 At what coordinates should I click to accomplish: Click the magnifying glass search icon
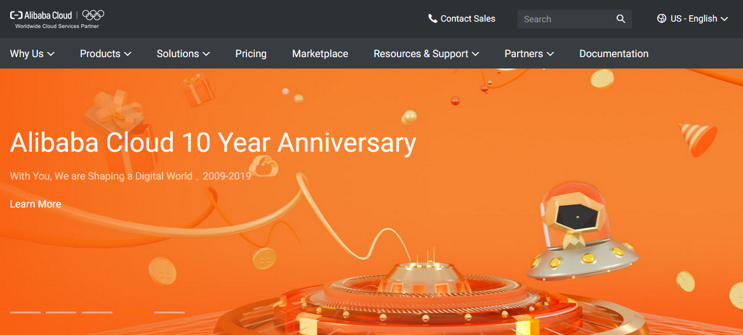point(620,19)
